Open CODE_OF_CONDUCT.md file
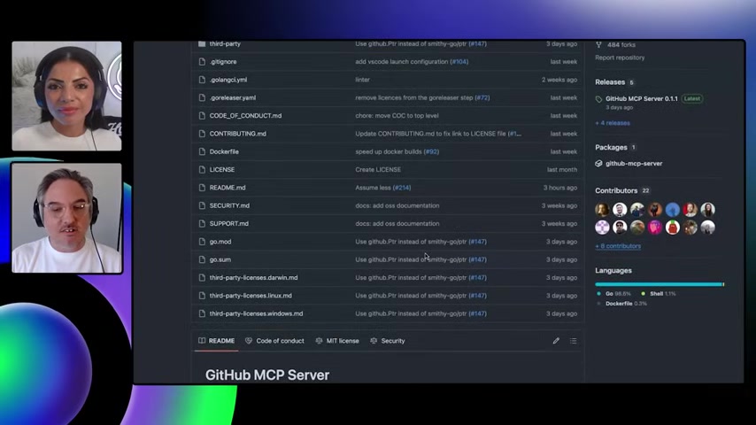This screenshot has width=756, height=425. coord(245,116)
